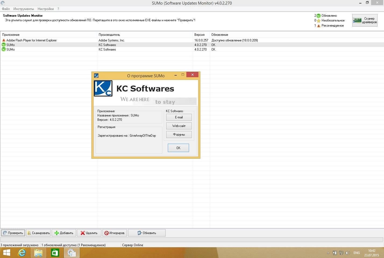Click the progress bar above the status bar
Viewport: 384px width, 258px height.
point(192,239)
